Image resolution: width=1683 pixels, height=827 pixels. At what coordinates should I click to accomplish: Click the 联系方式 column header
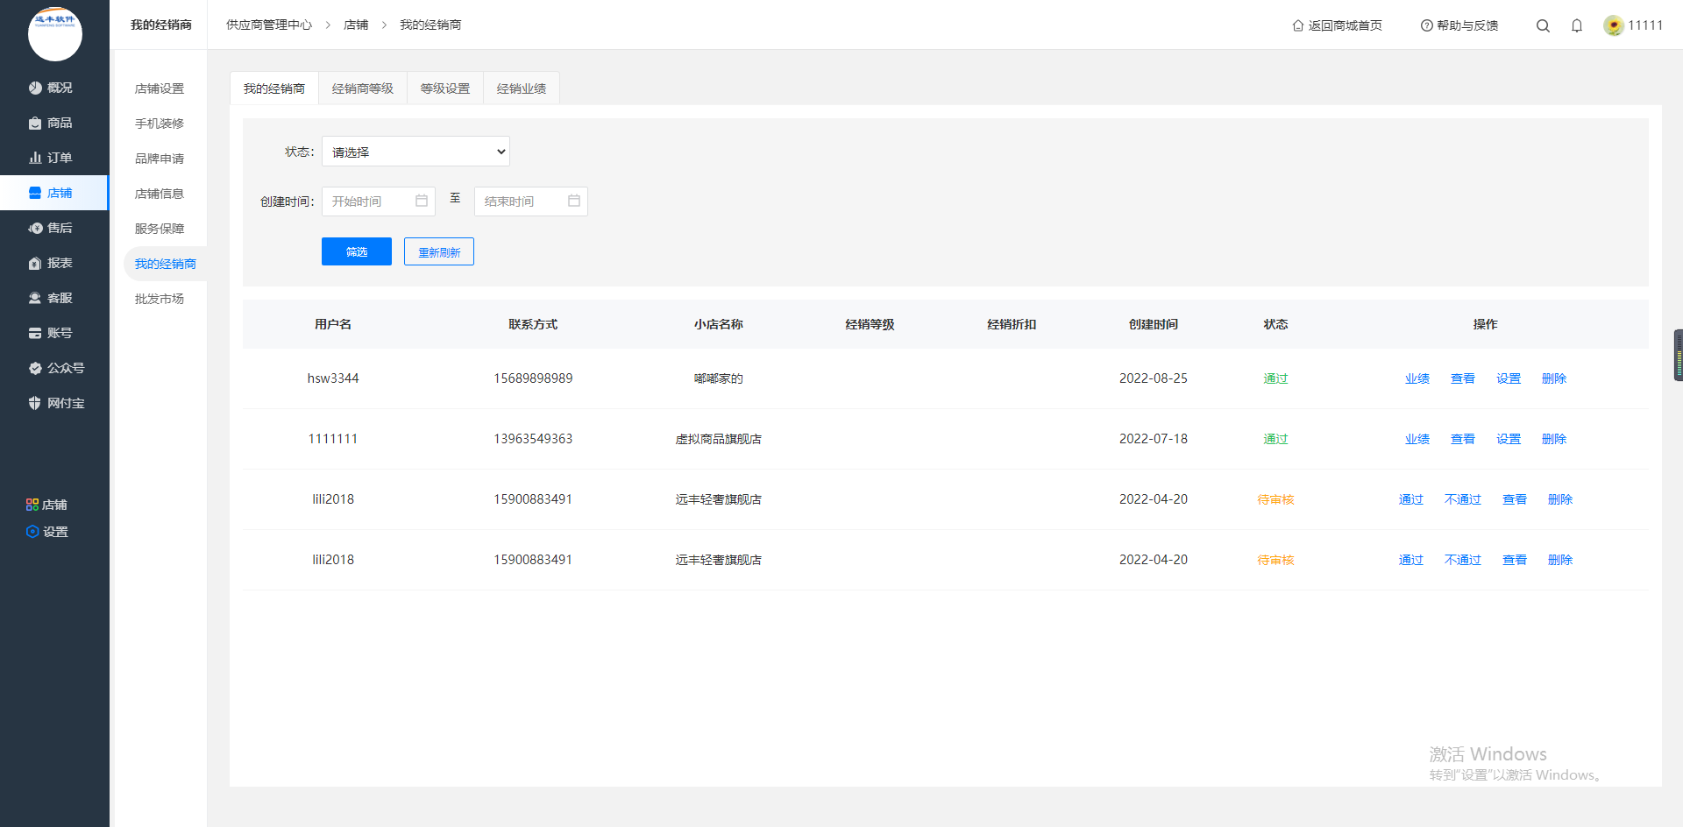coord(533,324)
